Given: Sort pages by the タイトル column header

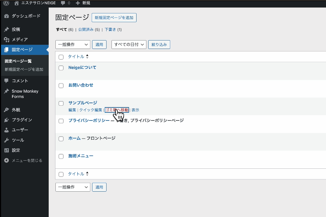Looking at the screenshot, I should pyautogui.click(x=76, y=57).
